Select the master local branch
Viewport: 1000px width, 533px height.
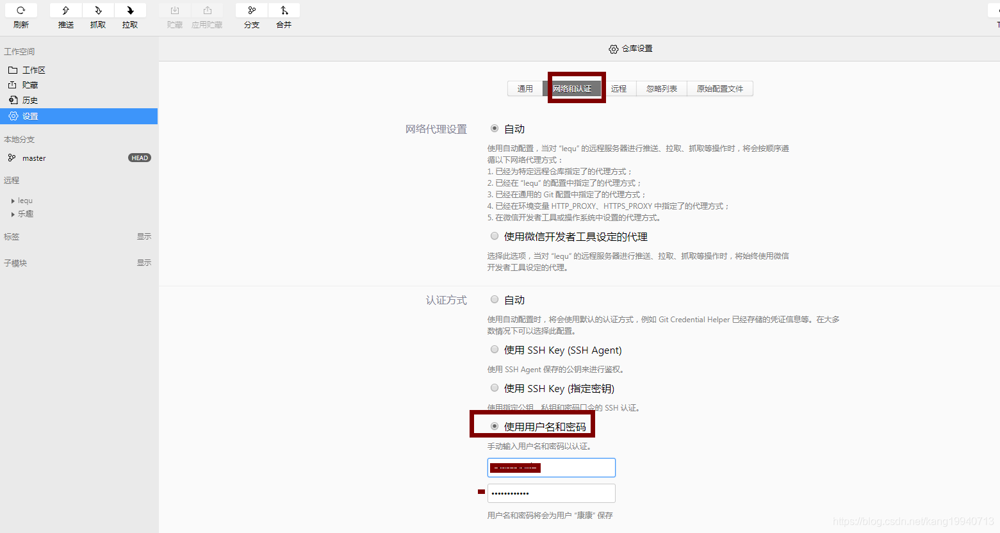[x=34, y=158]
